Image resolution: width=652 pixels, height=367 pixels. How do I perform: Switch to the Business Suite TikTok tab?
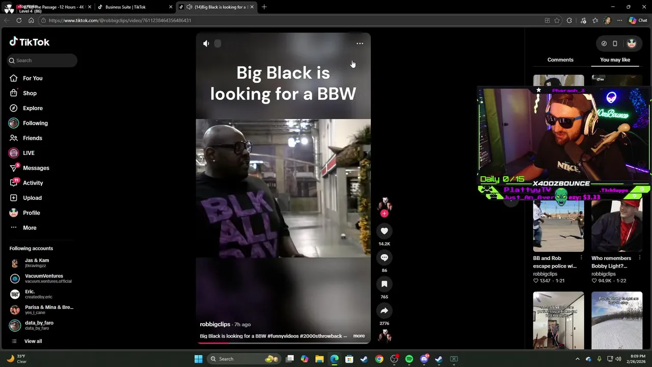(134, 7)
